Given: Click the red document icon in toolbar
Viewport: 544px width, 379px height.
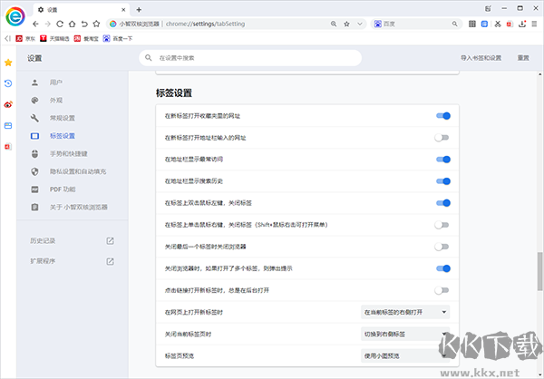Looking at the screenshot, I should [510, 24].
